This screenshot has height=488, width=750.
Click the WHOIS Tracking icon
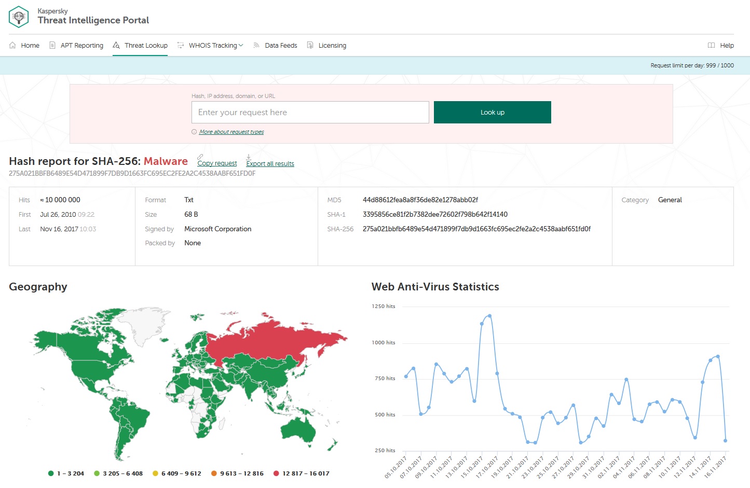coord(181,46)
